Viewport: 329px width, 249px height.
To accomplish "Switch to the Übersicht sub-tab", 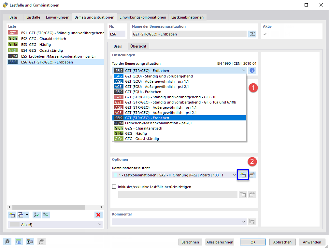I will [138, 46].
